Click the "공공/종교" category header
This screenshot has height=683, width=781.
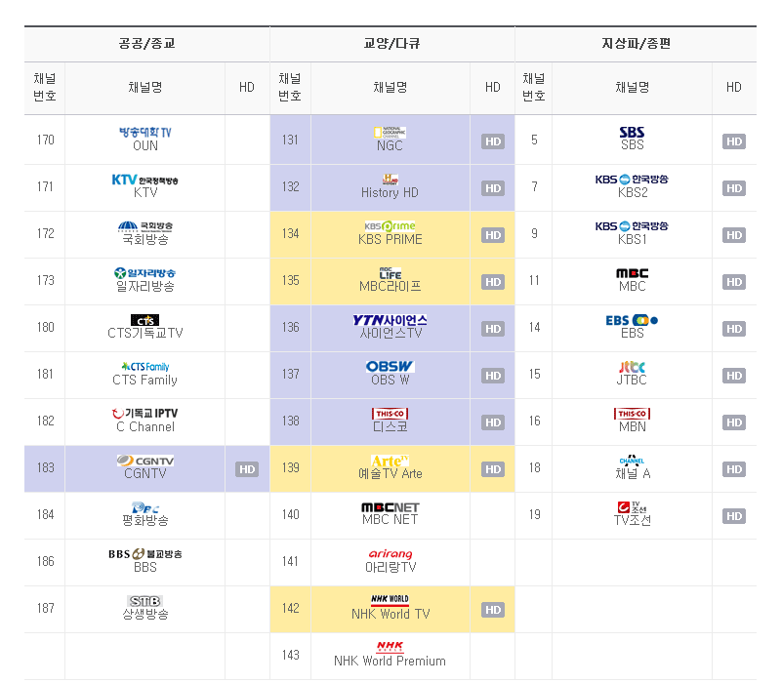pyautogui.click(x=147, y=44)
